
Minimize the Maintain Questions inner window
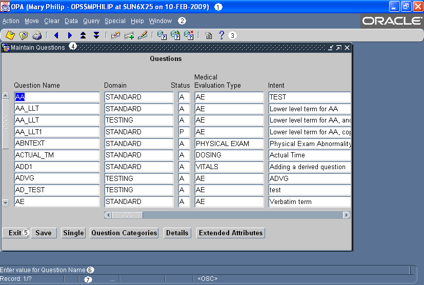point(331,48)
